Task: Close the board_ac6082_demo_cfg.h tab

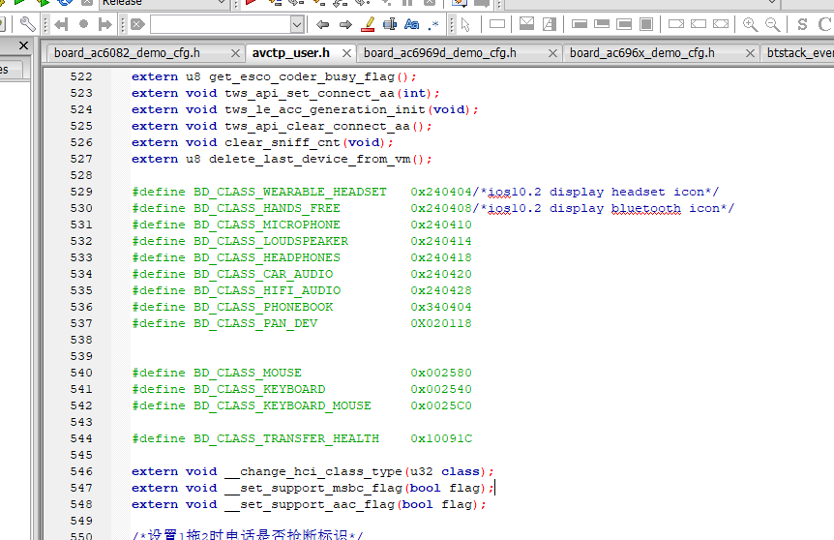Action: coord(235,53)
